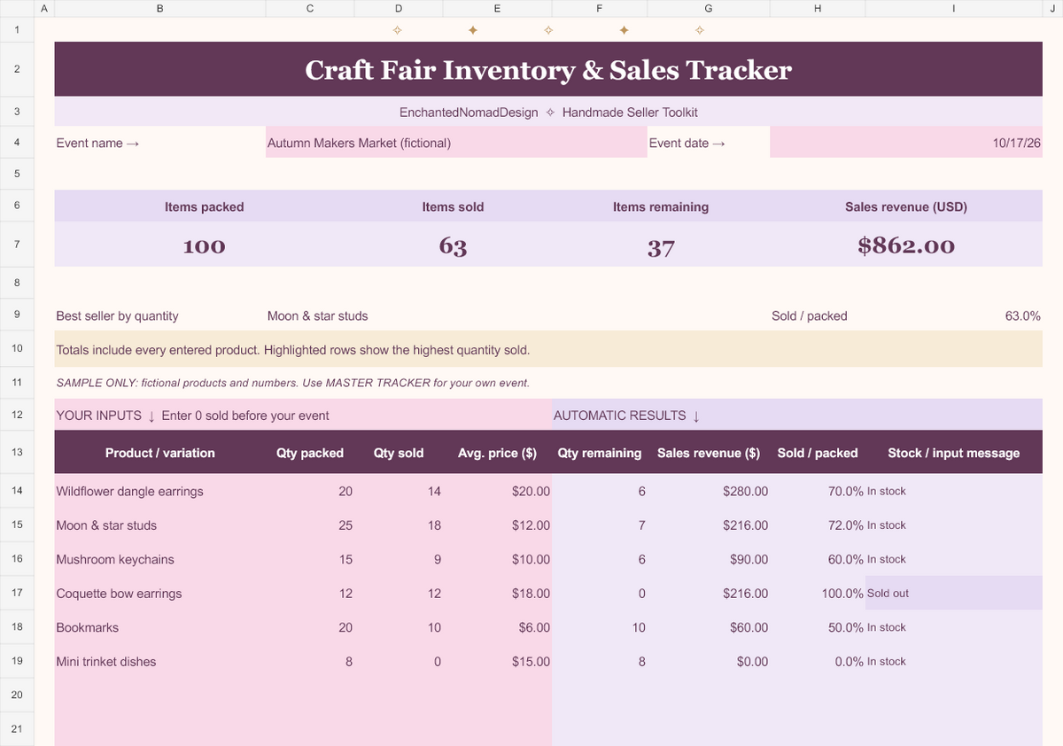
Task: Click Qty sold 14 for Wildflower dangle earrings
Action: point(399,491)
